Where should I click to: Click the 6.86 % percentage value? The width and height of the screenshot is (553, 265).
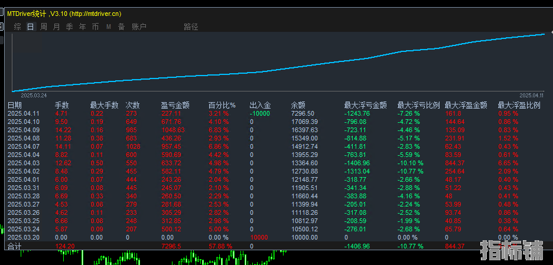click(x=219, y=146)
